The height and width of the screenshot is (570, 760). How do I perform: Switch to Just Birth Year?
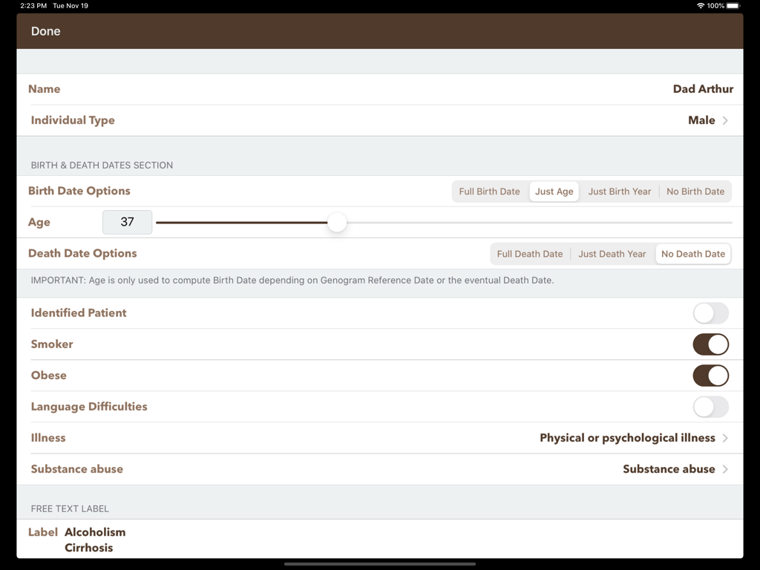619,191
